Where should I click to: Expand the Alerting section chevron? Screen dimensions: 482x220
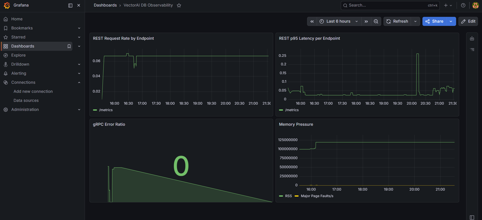(x=79, y=73)
